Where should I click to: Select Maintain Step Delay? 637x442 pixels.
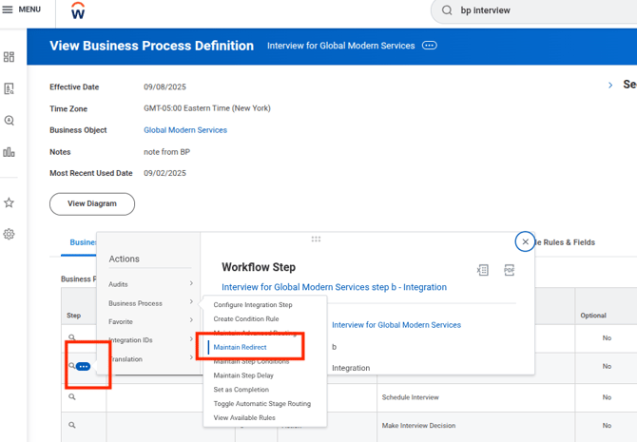pos(243,375)
